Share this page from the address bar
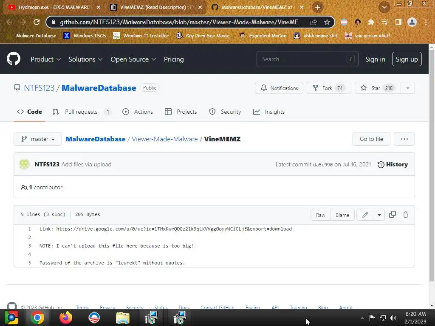 314,22
